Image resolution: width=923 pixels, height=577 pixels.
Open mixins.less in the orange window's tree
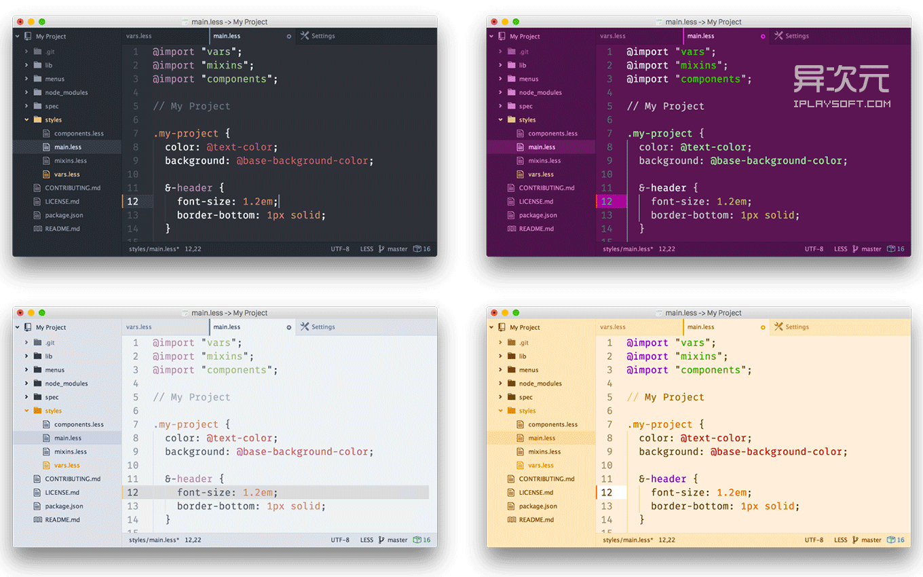click(544, 452)
